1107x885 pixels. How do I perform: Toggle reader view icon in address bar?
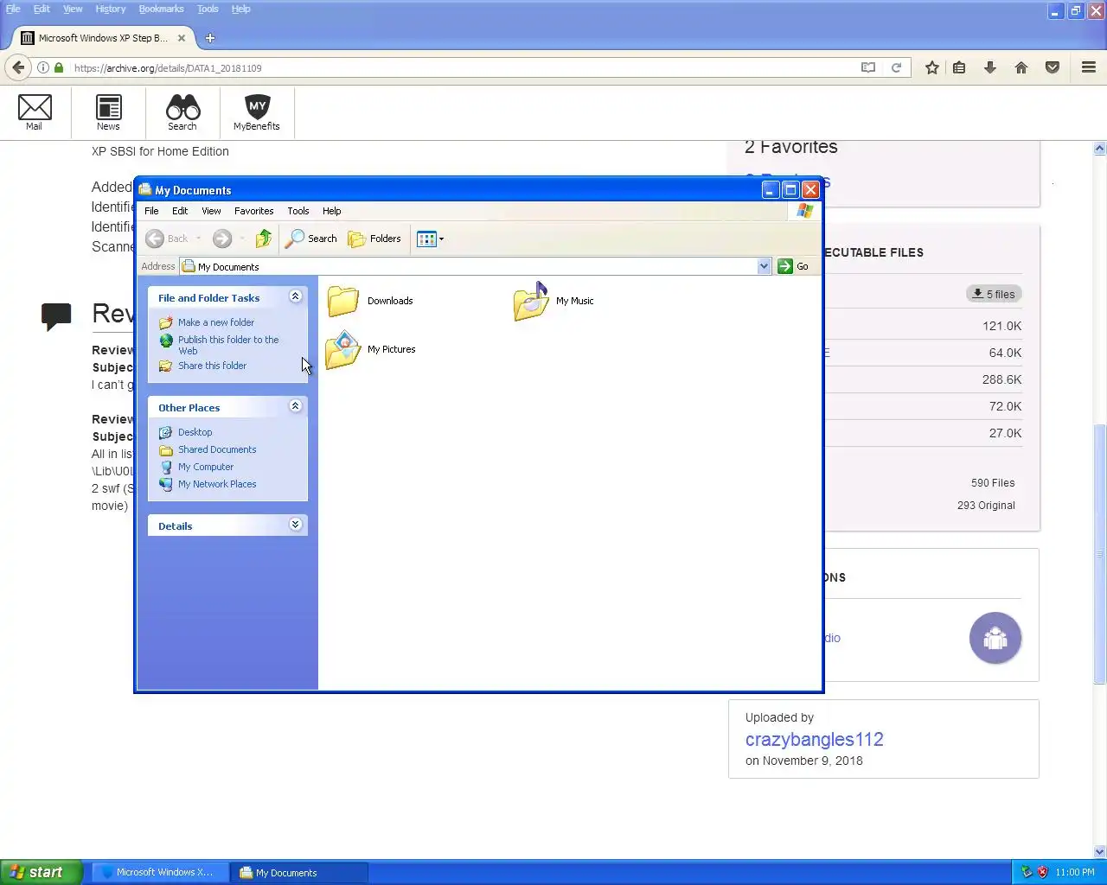(x=868, y=67)
